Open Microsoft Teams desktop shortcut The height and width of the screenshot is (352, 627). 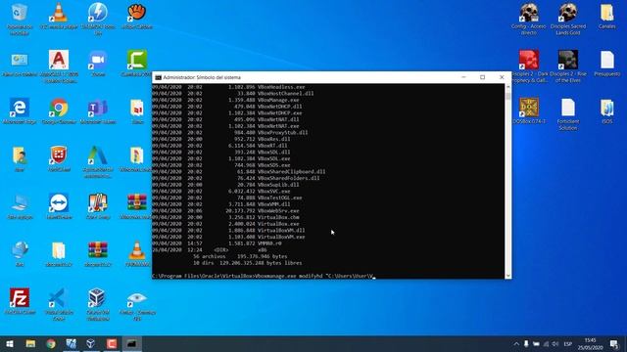tap(98, 111)
